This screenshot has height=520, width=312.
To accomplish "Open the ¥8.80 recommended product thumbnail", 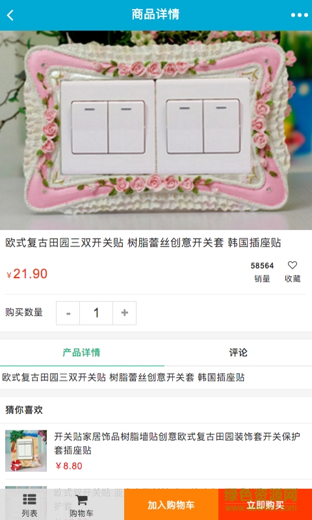I will coord(26,450).
